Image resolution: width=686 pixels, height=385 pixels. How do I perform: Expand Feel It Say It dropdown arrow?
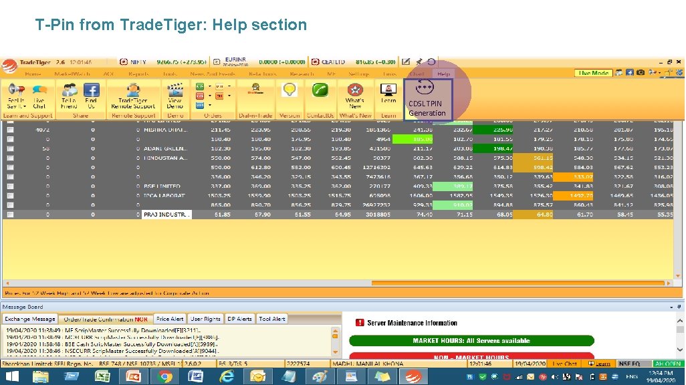[x=25, y=106]
